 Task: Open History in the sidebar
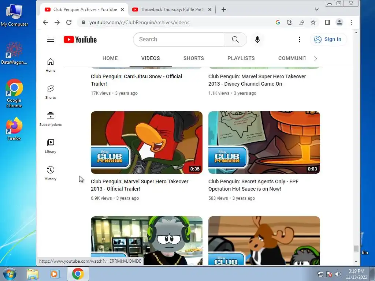51,173
